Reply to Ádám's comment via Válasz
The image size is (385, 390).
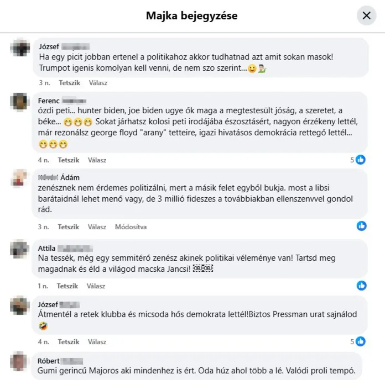point(97,227)
